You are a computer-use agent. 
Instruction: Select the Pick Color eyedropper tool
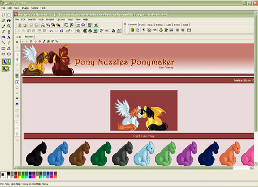click(3, 26)
